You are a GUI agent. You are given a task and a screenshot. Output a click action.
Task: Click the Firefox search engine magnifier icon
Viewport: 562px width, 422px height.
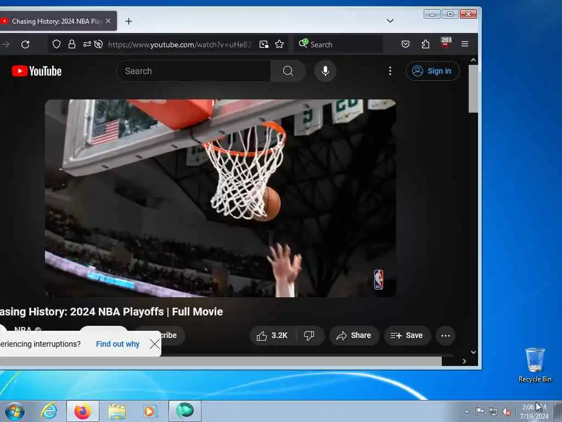(303, 43)
